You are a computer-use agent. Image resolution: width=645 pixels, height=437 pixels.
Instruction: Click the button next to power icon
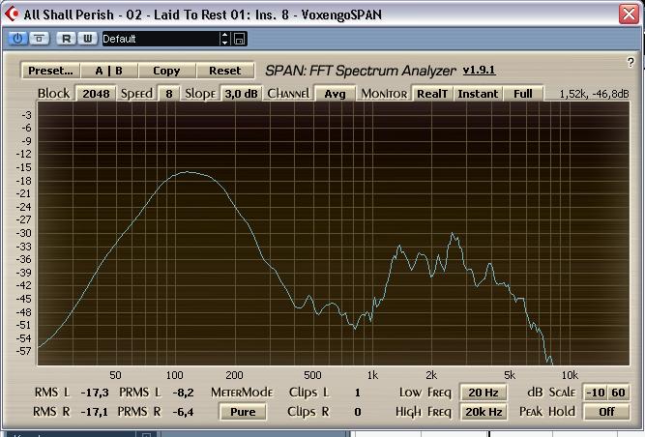(39, 39)
